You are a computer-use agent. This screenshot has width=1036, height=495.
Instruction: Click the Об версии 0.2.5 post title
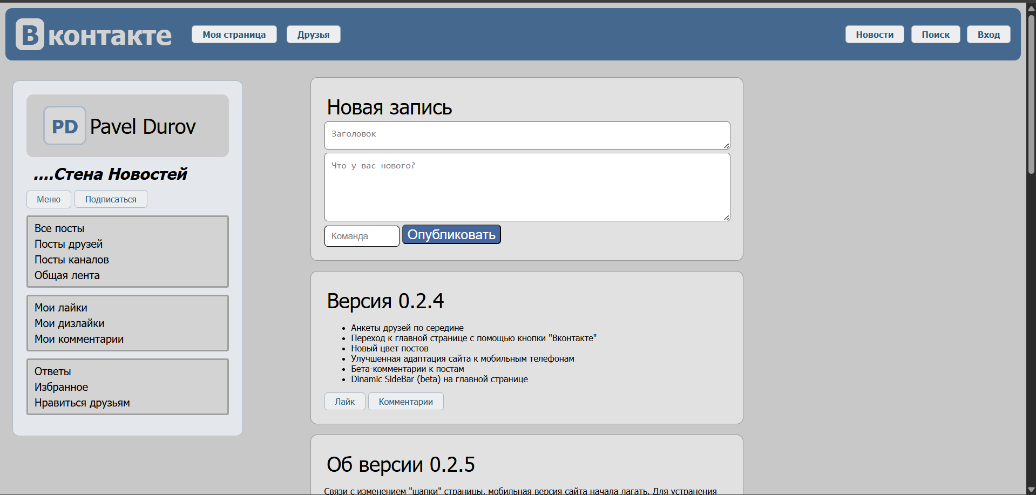pyautogui.click(x=401, y=465)
